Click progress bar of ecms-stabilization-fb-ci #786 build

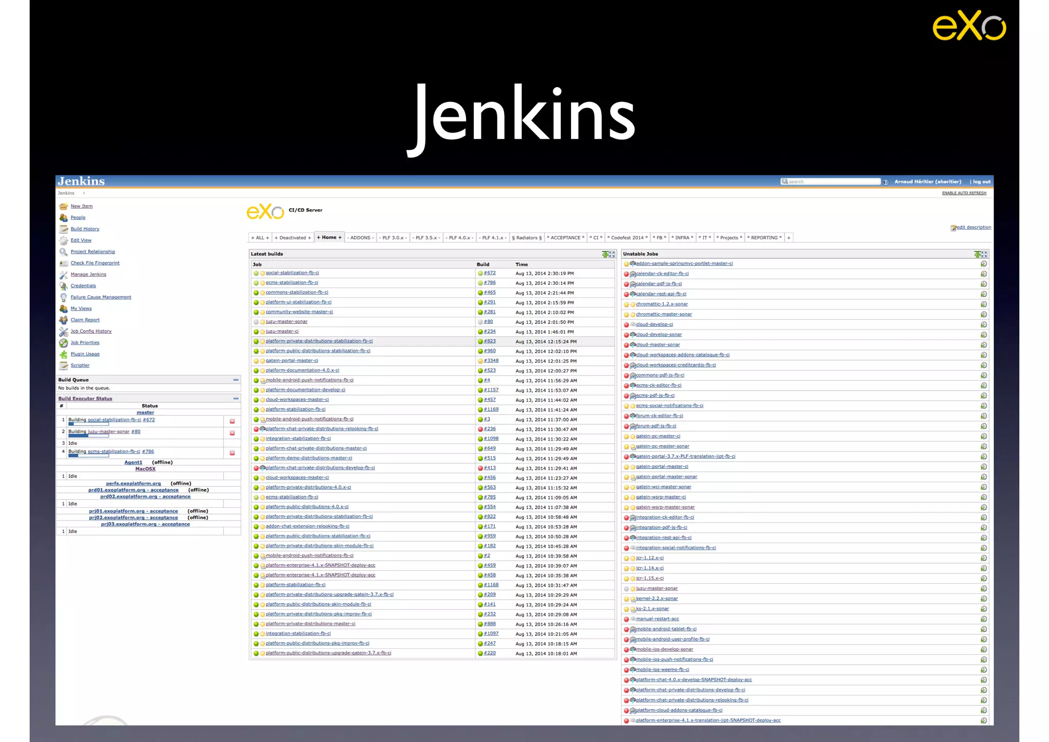88,456
